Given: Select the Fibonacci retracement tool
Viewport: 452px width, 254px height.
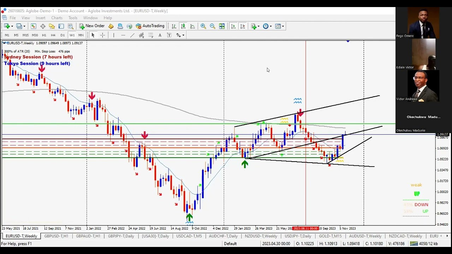Looking at the screenshot, I should coord(151,35).
